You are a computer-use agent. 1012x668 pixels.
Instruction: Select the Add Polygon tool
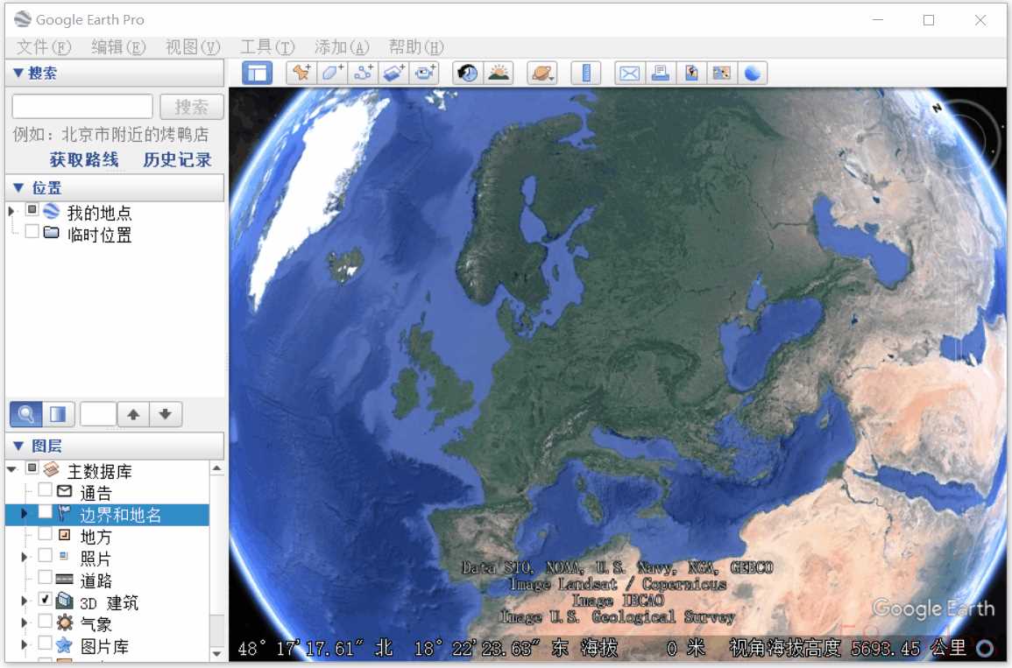click(333, 74)
